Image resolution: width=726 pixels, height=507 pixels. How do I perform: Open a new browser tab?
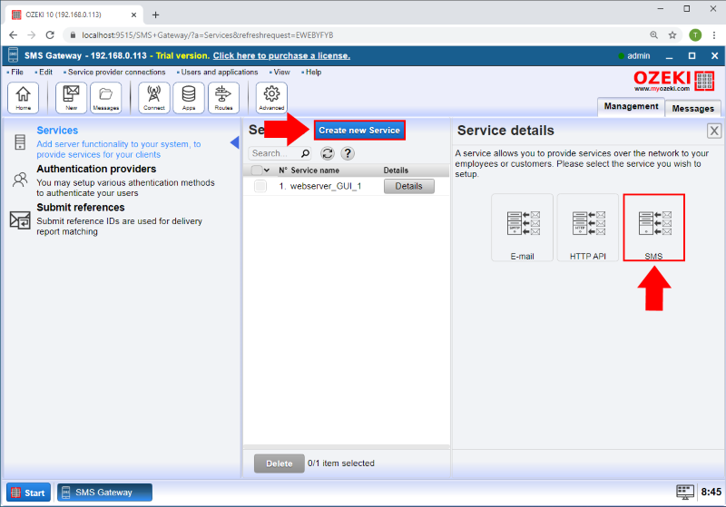[155, 15]
